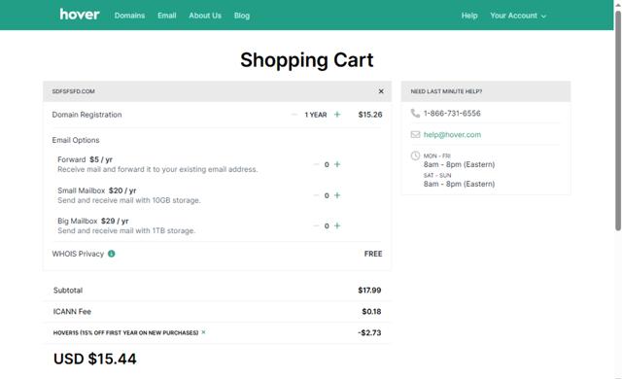Click the Email Options label
622x379 pixels.
click(x=76, y=140)
